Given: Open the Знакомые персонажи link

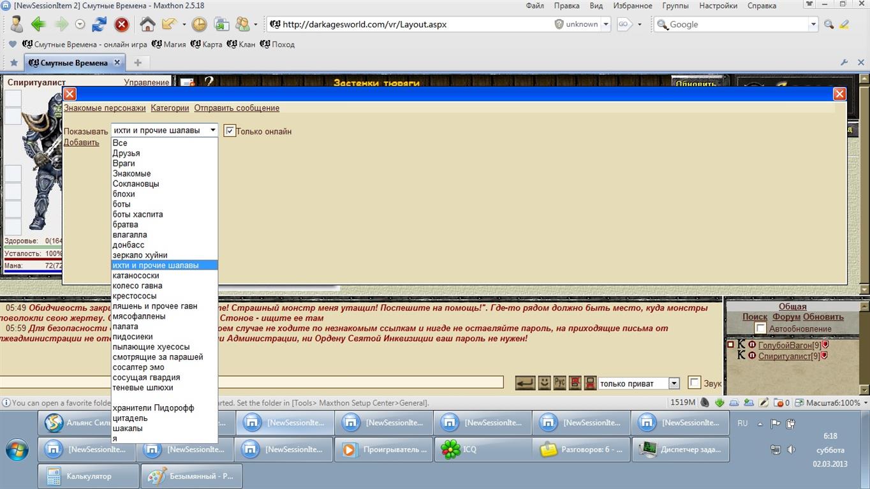Looking at the screenshot, I should pyautogui.click(x=105, y=108).
